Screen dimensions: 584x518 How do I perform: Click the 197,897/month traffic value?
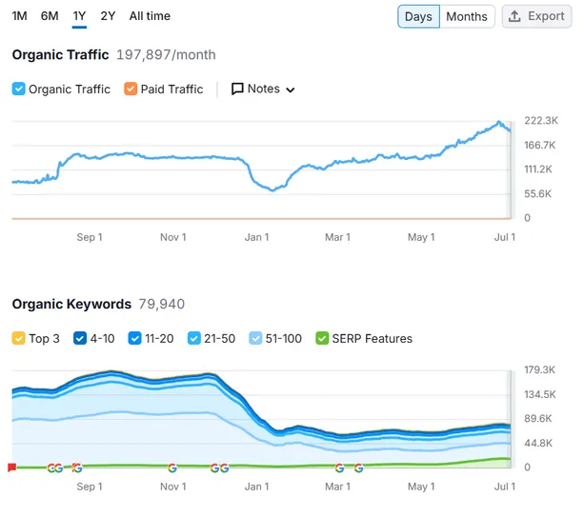point(166,54)
